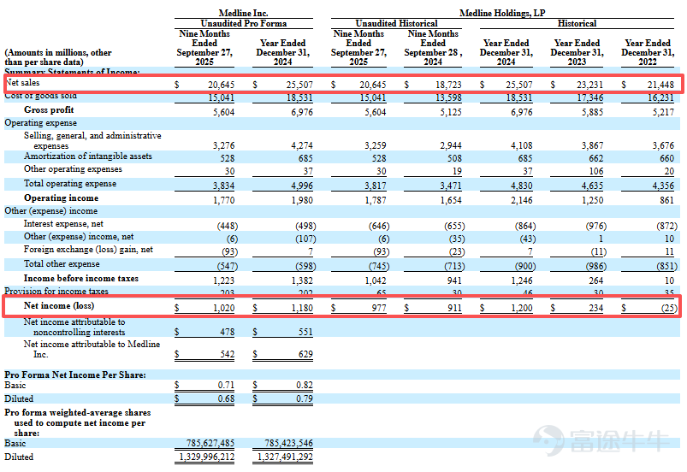
Task: Select the Unaudited Pro Forma heading
Action: coord(244,23)
